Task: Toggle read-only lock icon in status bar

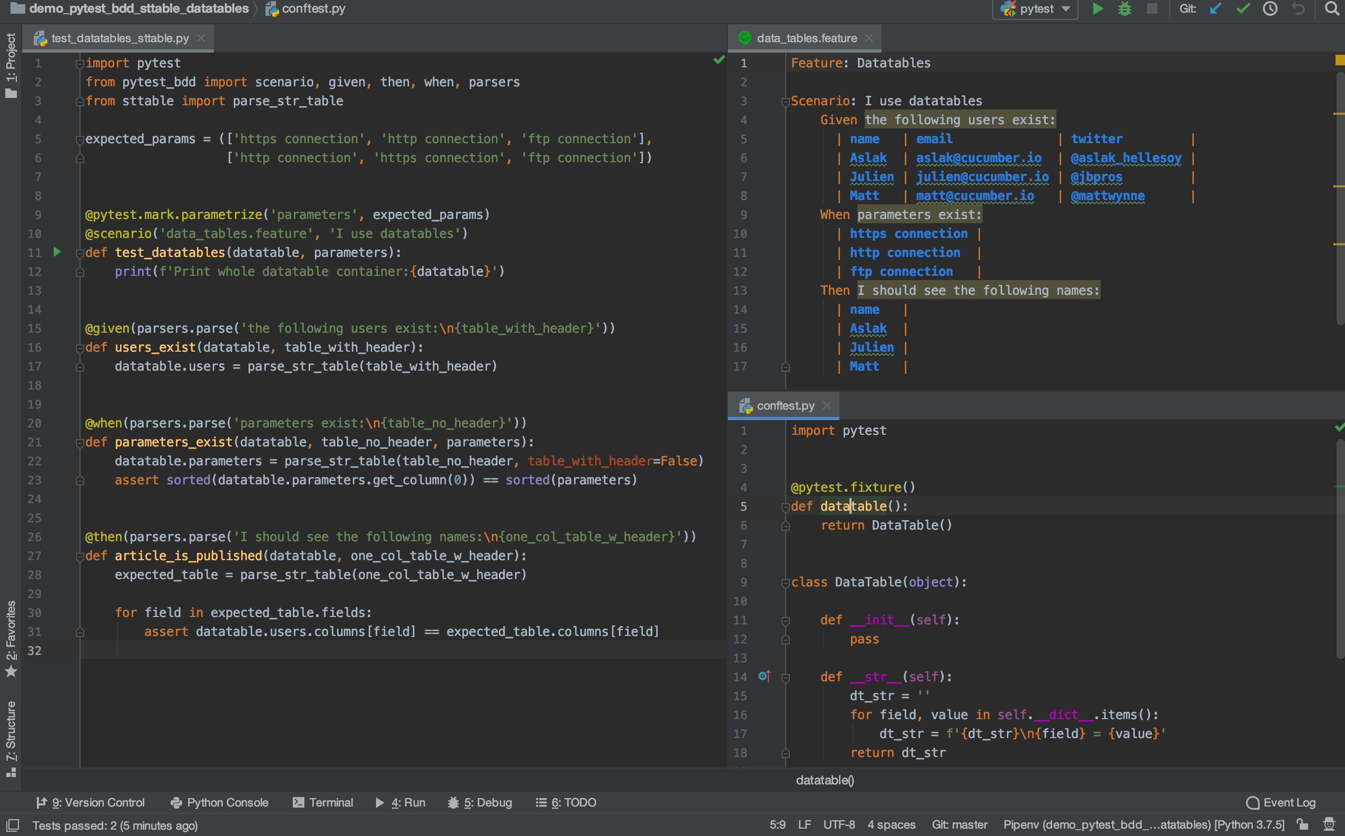Action: (x=1303, y=824)
